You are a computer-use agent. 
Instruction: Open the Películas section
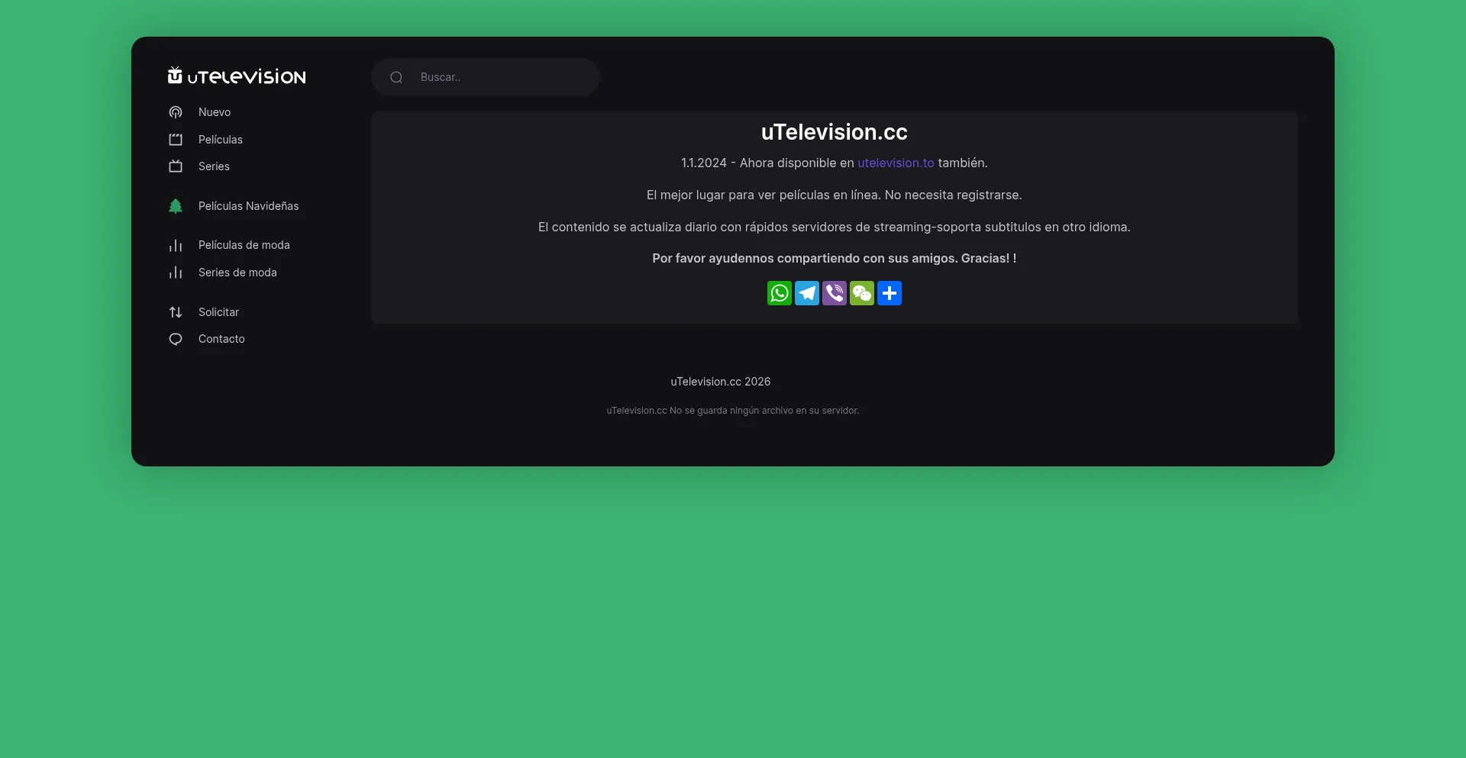point(221,140)
